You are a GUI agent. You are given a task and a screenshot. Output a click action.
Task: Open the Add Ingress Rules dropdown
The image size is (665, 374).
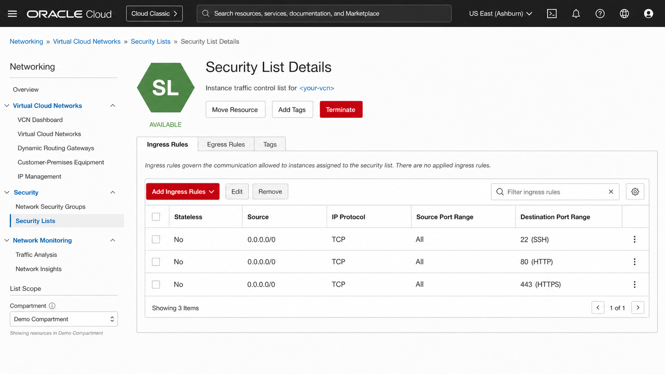point(183,192)
